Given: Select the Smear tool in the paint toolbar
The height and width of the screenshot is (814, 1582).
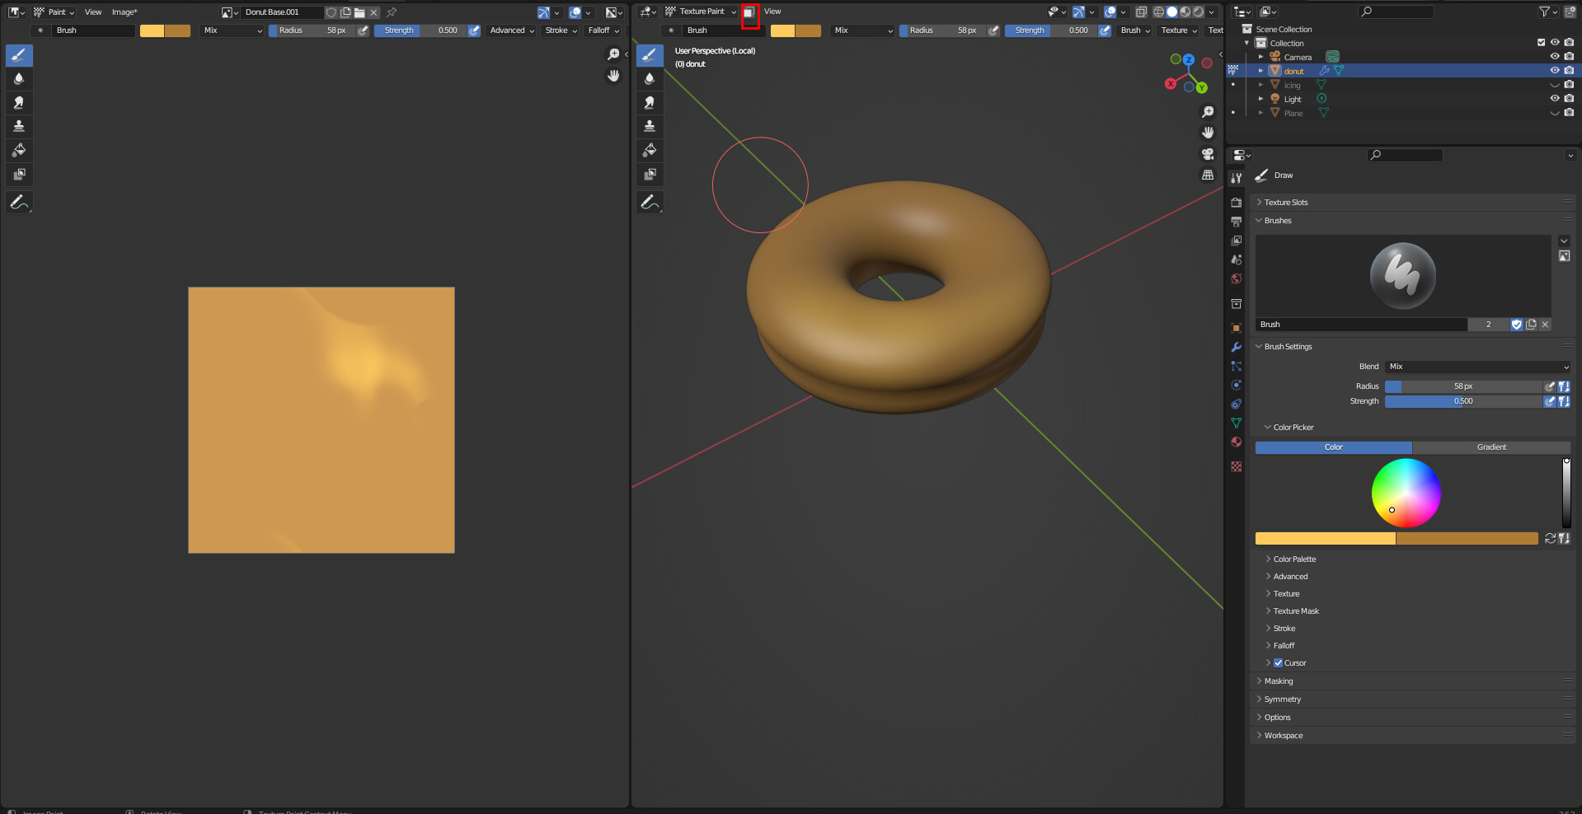Looking at the screenshot, I should coord(19,102).
